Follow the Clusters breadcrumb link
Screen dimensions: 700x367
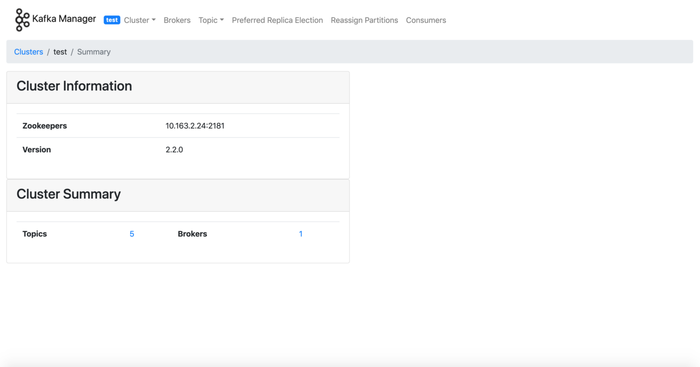[28, 52]
